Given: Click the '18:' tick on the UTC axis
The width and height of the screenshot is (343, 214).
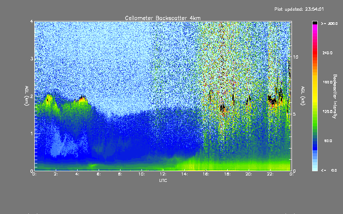Looking at the screenshot, I should coord(228,174).
